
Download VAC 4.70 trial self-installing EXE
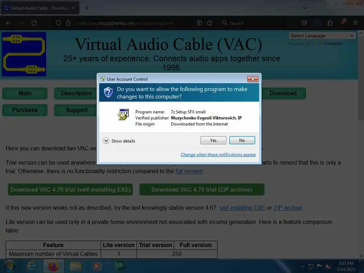70,190
